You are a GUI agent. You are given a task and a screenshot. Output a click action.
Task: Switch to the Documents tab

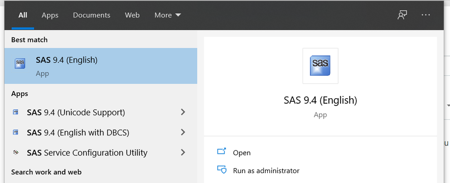pos(91,15)
